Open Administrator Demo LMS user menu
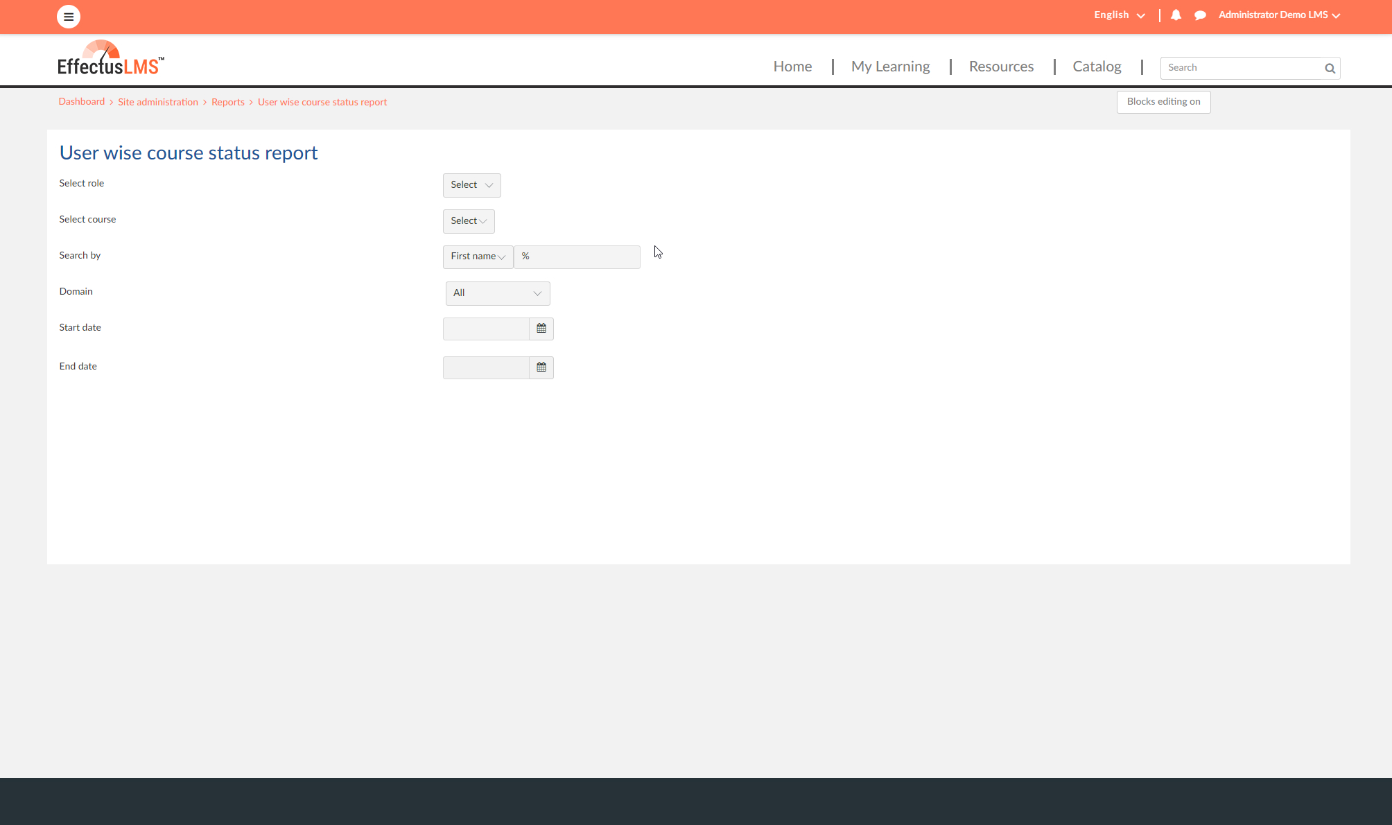 [1279, 15]
